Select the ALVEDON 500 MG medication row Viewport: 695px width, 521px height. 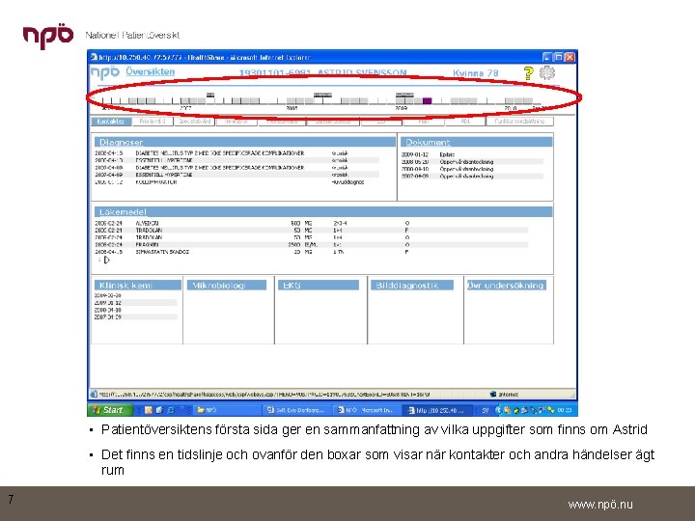pyautogui.click(x=310, y=223)
